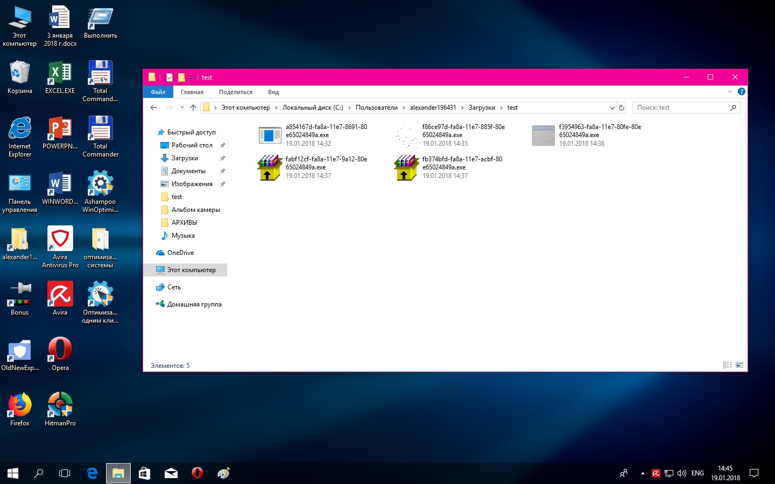
Task: Click the Поиск: test search field
Action: click(x=681, y=108)
